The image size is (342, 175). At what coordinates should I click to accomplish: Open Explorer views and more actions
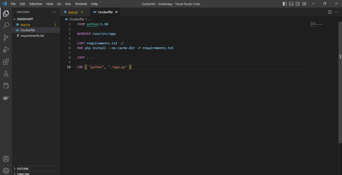click(54, 12)
